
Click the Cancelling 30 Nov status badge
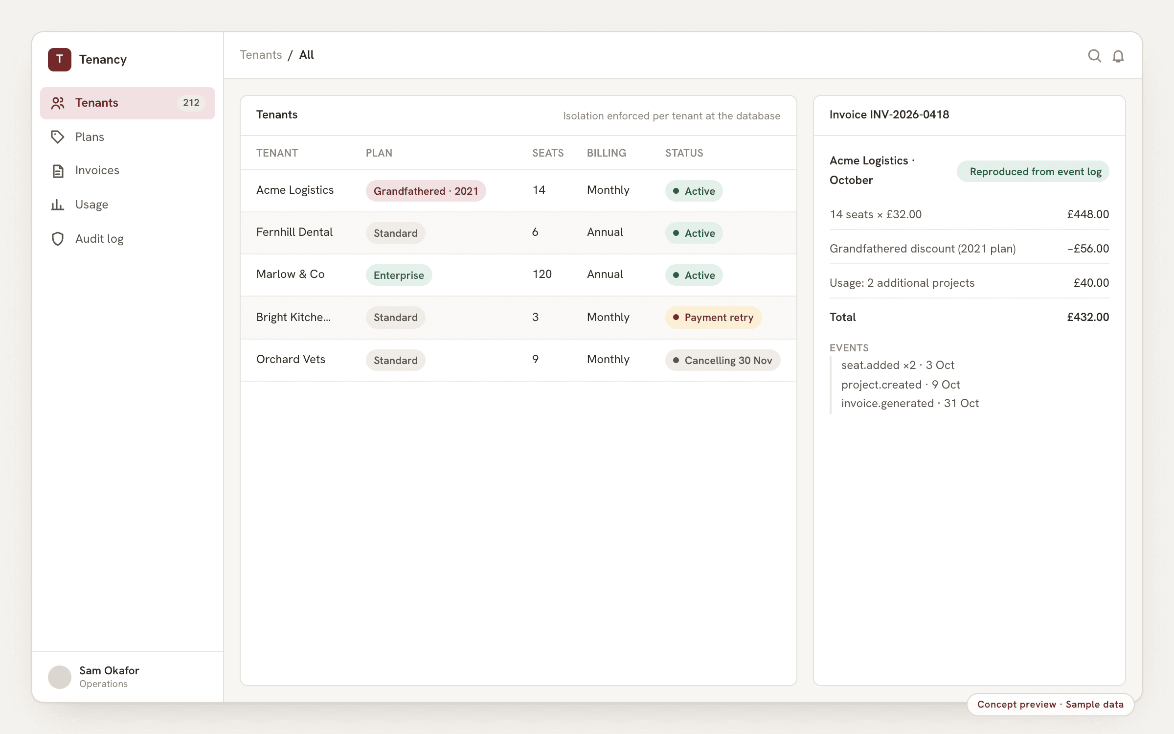click(722, 360)
